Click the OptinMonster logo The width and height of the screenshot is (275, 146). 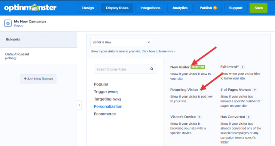[x=30, y=8]
